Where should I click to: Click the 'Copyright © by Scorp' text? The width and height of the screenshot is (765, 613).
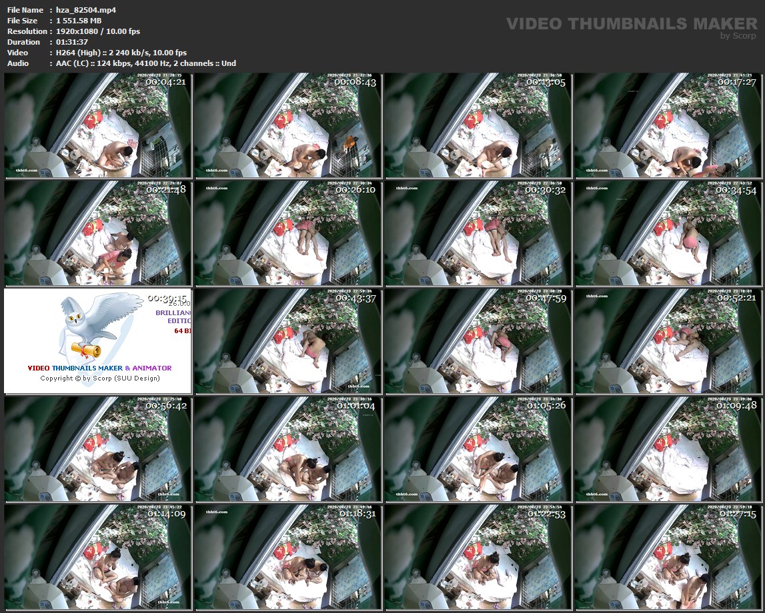[x=100, y=378]
